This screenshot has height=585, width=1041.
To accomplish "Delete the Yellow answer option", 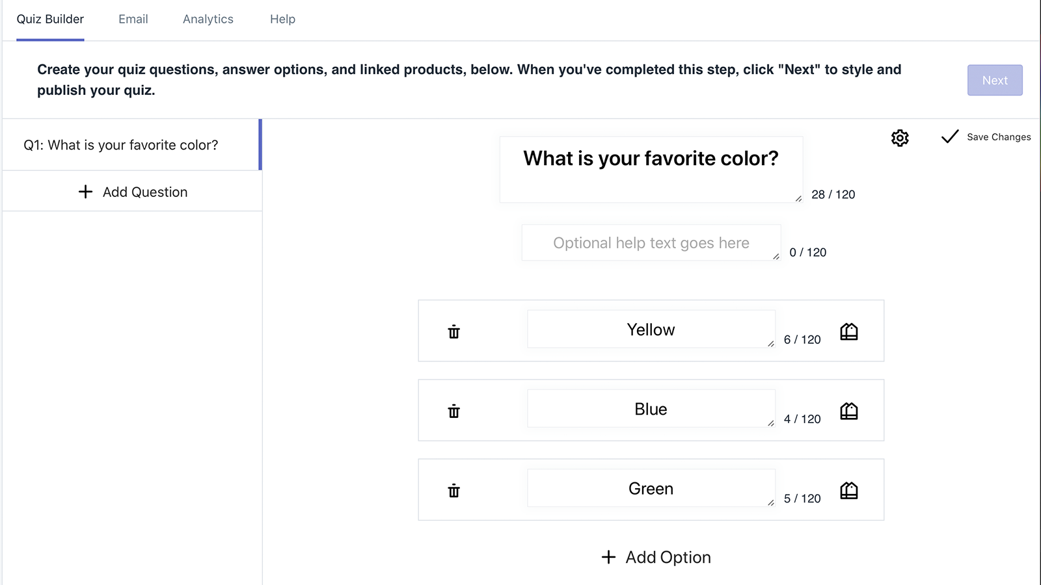I will [x=453, y=332].
